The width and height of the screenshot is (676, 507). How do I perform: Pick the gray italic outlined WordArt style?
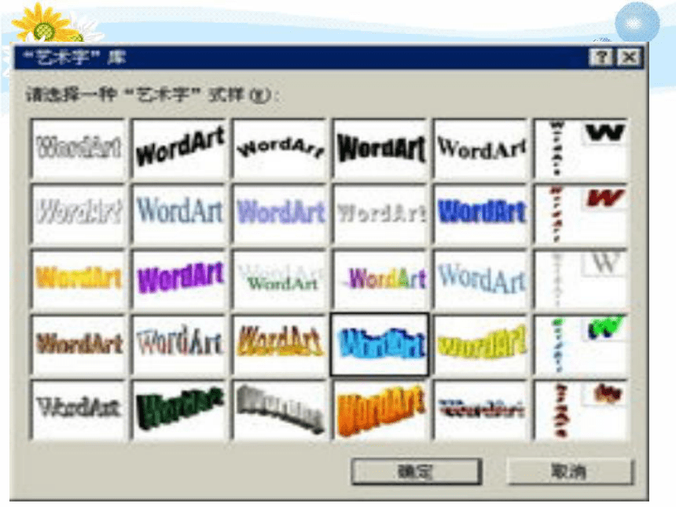pos(79,213)
